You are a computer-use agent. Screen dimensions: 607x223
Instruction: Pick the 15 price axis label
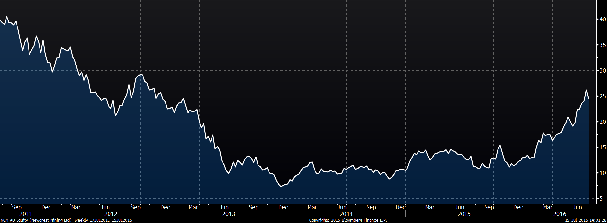click(602, 147)
